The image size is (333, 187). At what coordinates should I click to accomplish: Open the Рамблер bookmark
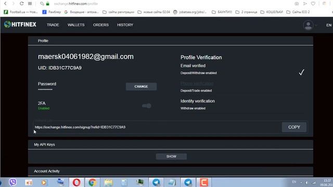(x=52, y=12)
